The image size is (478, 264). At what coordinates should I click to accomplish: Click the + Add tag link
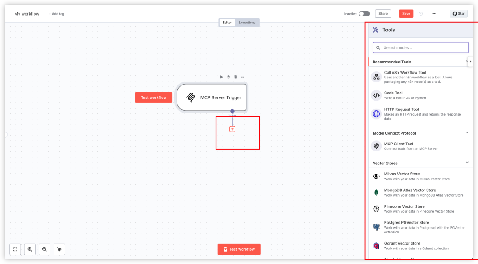pos(56,14)
